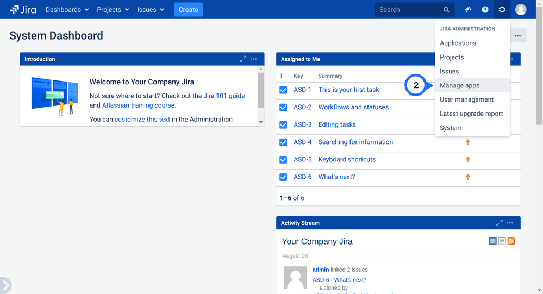Open issue key ASD-1

[x=302, y=90]
